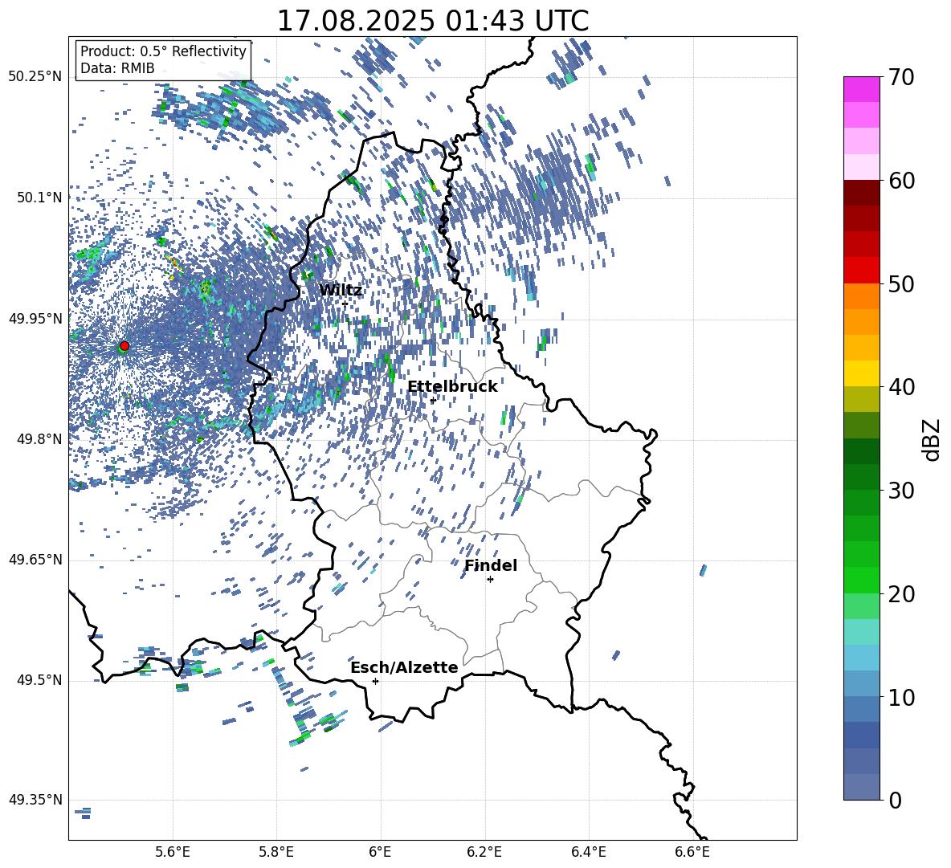Click the 50.25°N latitude tick label
The image size is (951, 868).
pyautogui.click(x=35, y=77)
